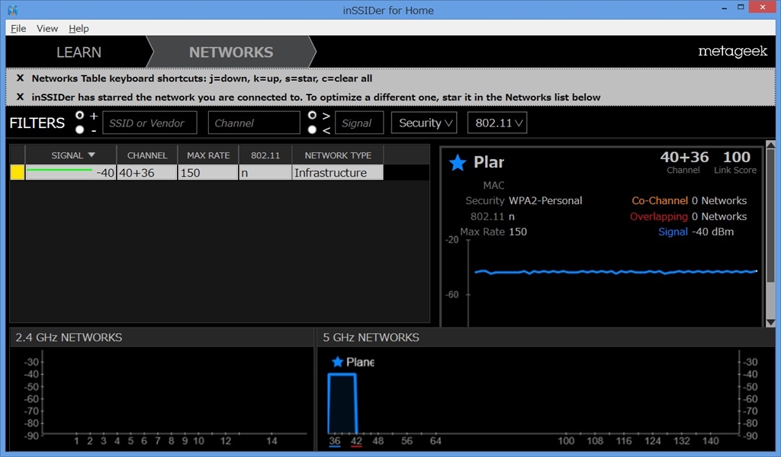Screen dimensions: 781x457
Task: Click the Signal -40 dBm value
Action: tap(712, 232)
